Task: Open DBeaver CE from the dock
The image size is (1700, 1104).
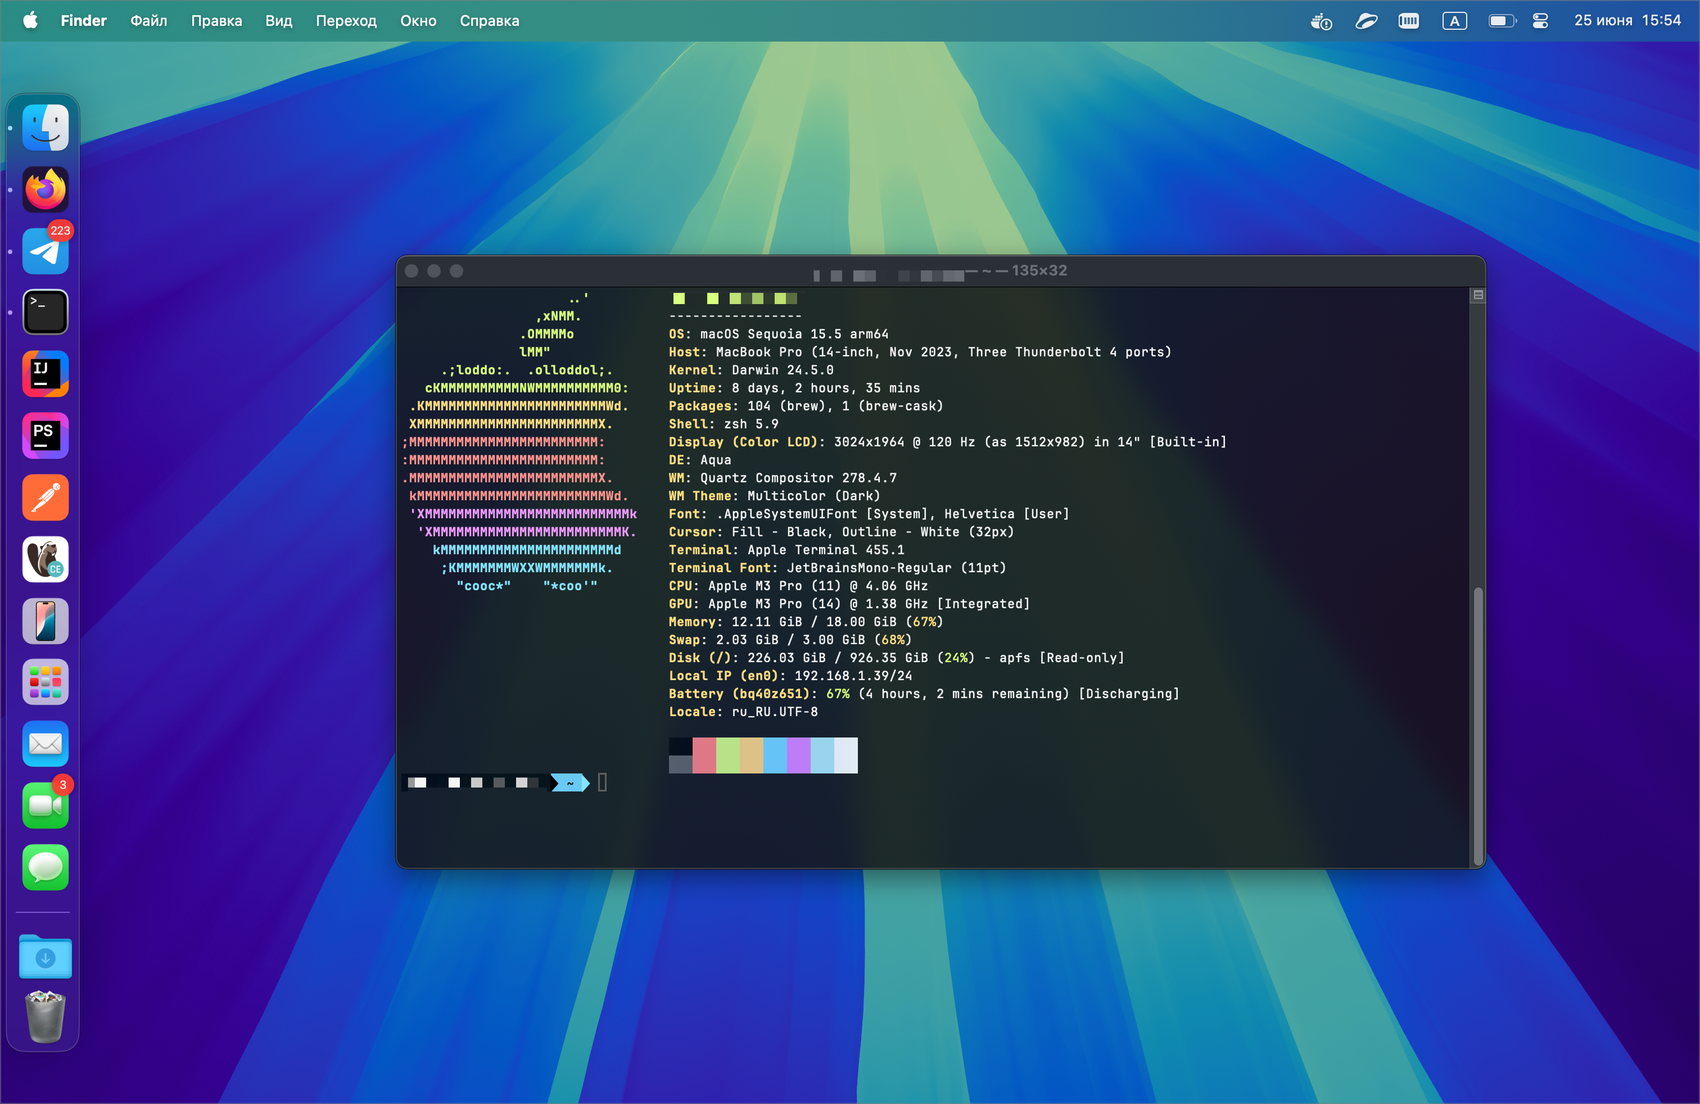Action: click(45, 559)
